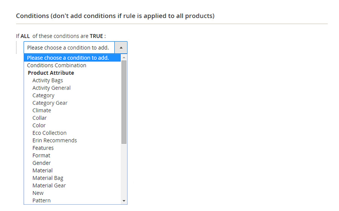Click the 'Please choose a condition' combo box
Viewport: 339px width, 211px height.
69,48
